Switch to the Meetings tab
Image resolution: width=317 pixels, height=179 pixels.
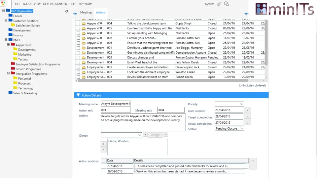86,12
